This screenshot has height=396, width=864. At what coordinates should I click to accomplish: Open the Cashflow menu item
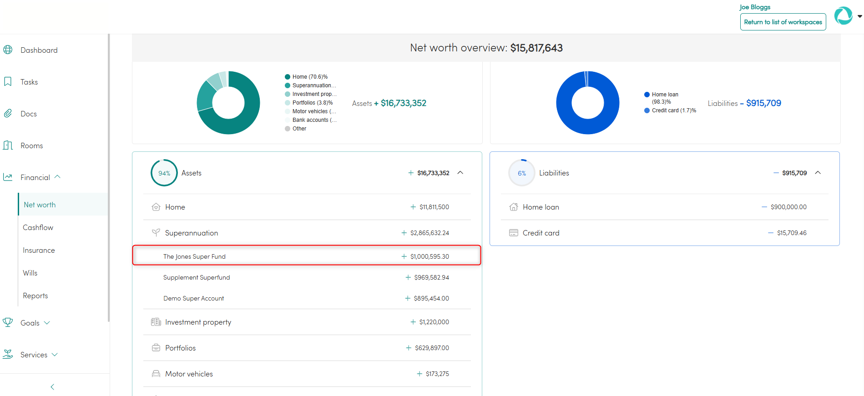(38, 227)
